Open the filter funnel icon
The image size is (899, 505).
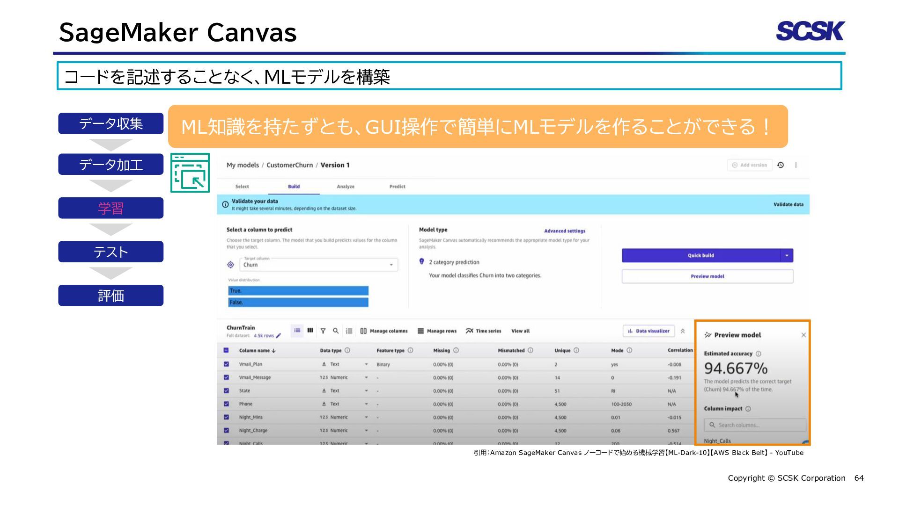pos(323,331)
